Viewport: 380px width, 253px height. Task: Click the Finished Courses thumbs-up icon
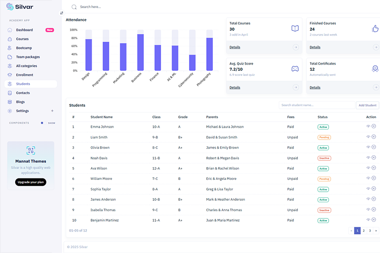click(x=375, y=28)
